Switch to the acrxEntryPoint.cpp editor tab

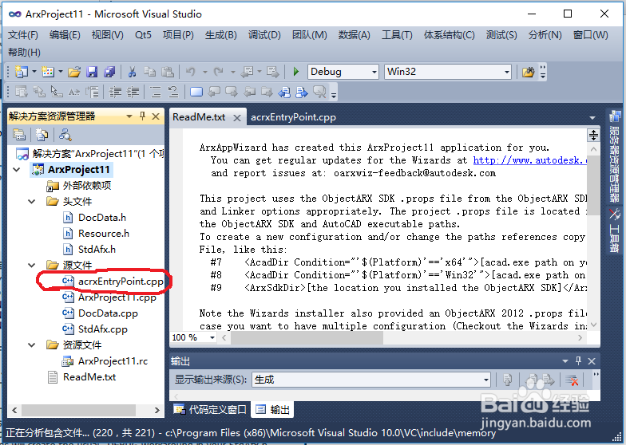(293, 117)
